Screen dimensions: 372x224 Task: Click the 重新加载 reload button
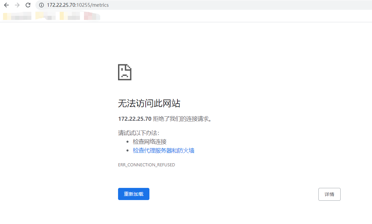tap(134, 194)
